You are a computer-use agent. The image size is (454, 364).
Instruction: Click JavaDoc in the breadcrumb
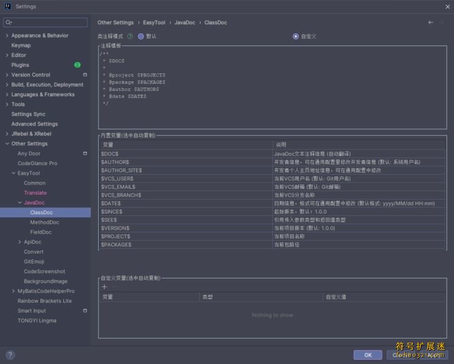point(185,22)
